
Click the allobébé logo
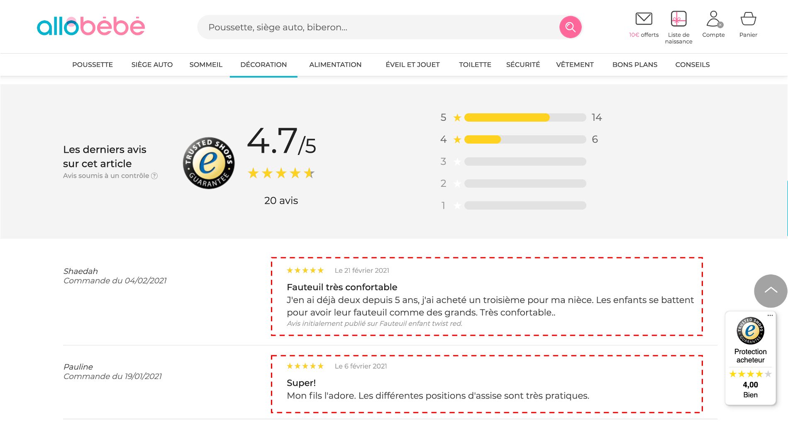click(x=91, y=27)
